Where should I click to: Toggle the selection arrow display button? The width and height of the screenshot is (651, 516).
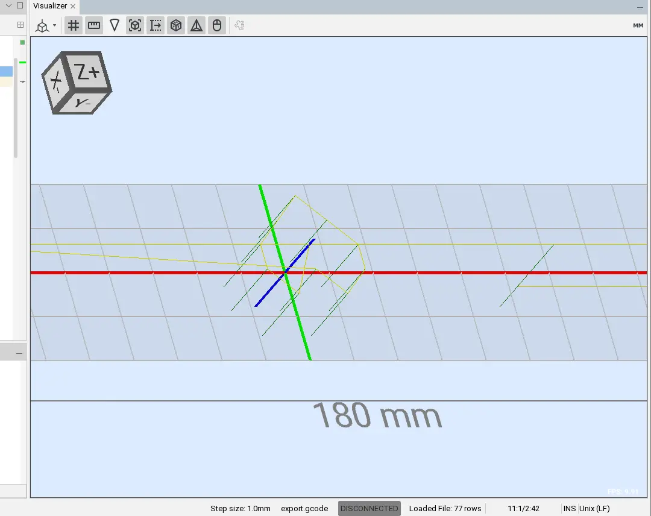pos(156,25)
